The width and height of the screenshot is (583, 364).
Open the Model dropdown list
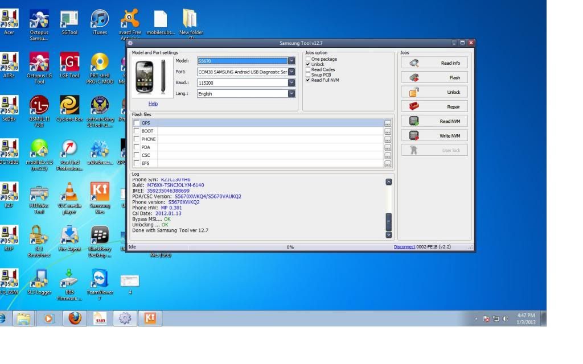[291, 60]
